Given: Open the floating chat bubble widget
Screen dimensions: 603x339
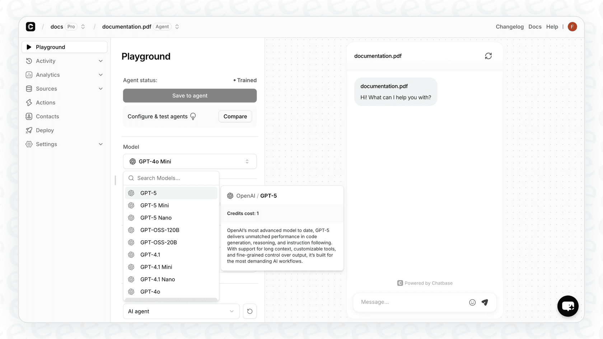Looking at the screenshot, I should tap(567, 306).
